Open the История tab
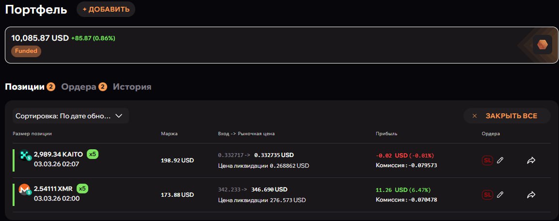559x221 pixels. [132, 87]
